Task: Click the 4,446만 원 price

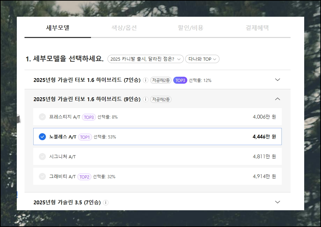Action: click(264, 137)
